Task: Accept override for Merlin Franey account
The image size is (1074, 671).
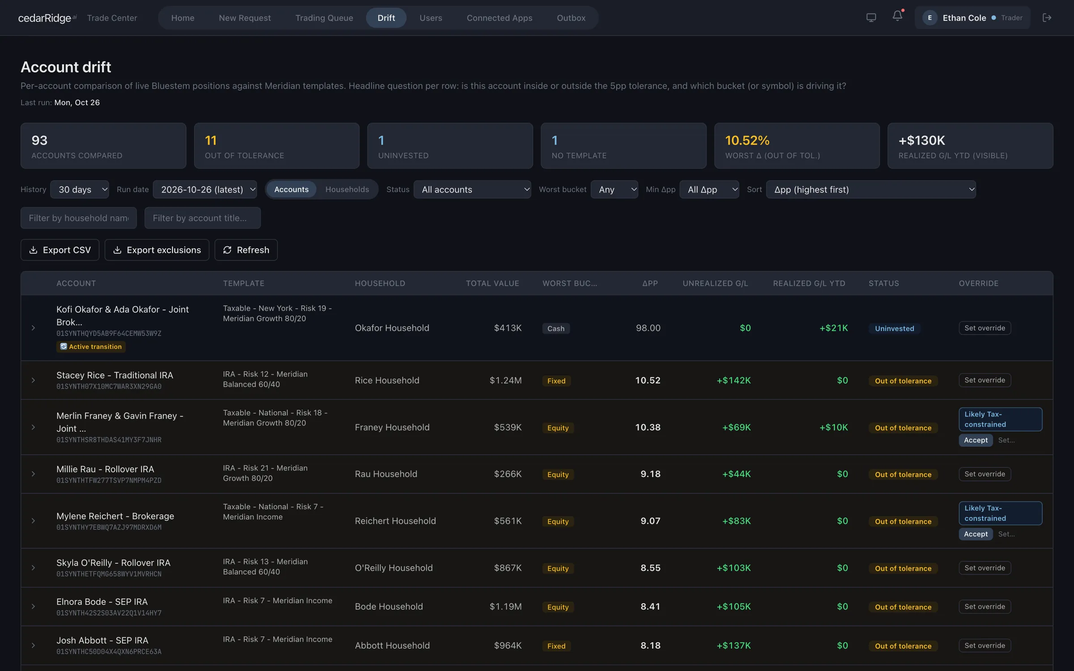Action: [x=976, y=440]
